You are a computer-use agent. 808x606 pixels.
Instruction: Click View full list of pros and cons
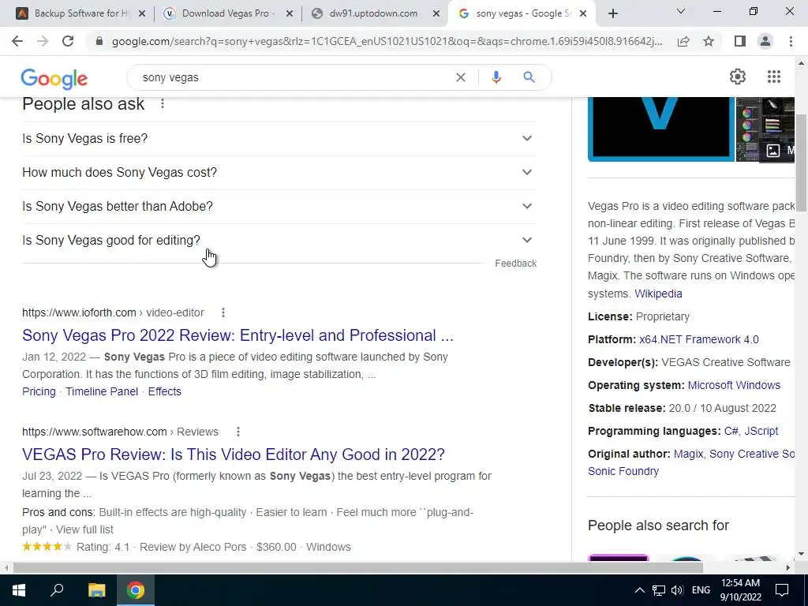click(84, 529)
